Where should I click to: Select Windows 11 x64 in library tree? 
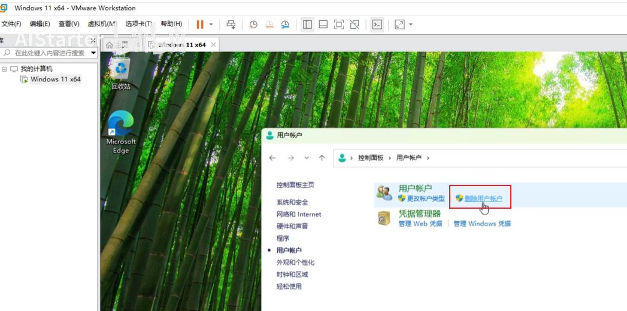[x=55, y=79]
